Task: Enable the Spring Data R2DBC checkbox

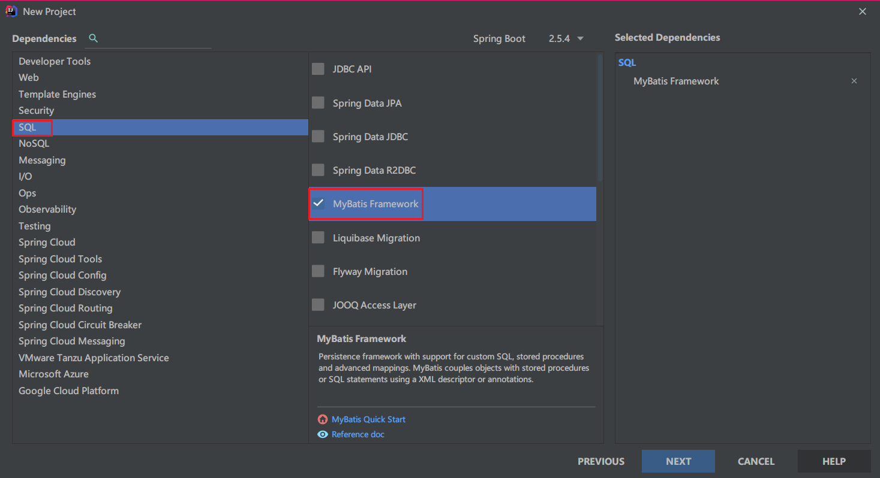Action: pyautogui.click(x=318, y=170)
